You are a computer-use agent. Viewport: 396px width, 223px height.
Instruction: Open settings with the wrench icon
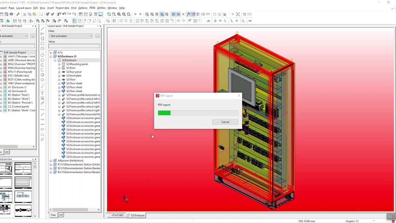tap(18, 14)
